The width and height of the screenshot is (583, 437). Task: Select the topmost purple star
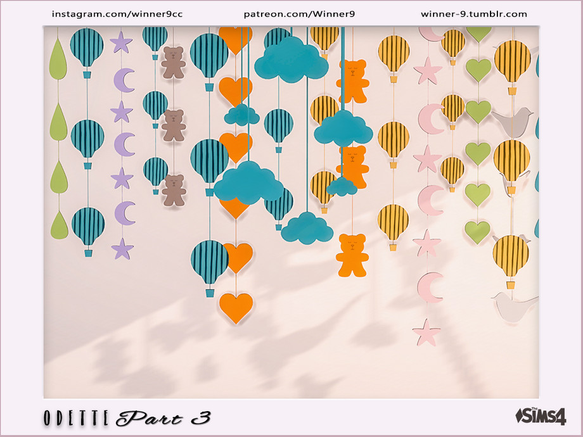click(121, 43)
